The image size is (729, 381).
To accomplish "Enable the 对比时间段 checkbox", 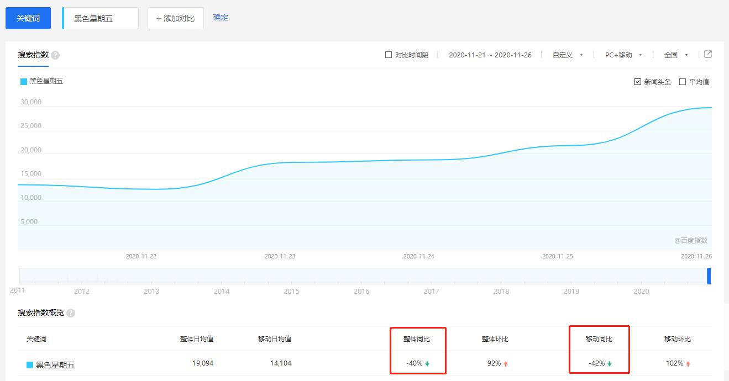I will [x=389, y=55].
